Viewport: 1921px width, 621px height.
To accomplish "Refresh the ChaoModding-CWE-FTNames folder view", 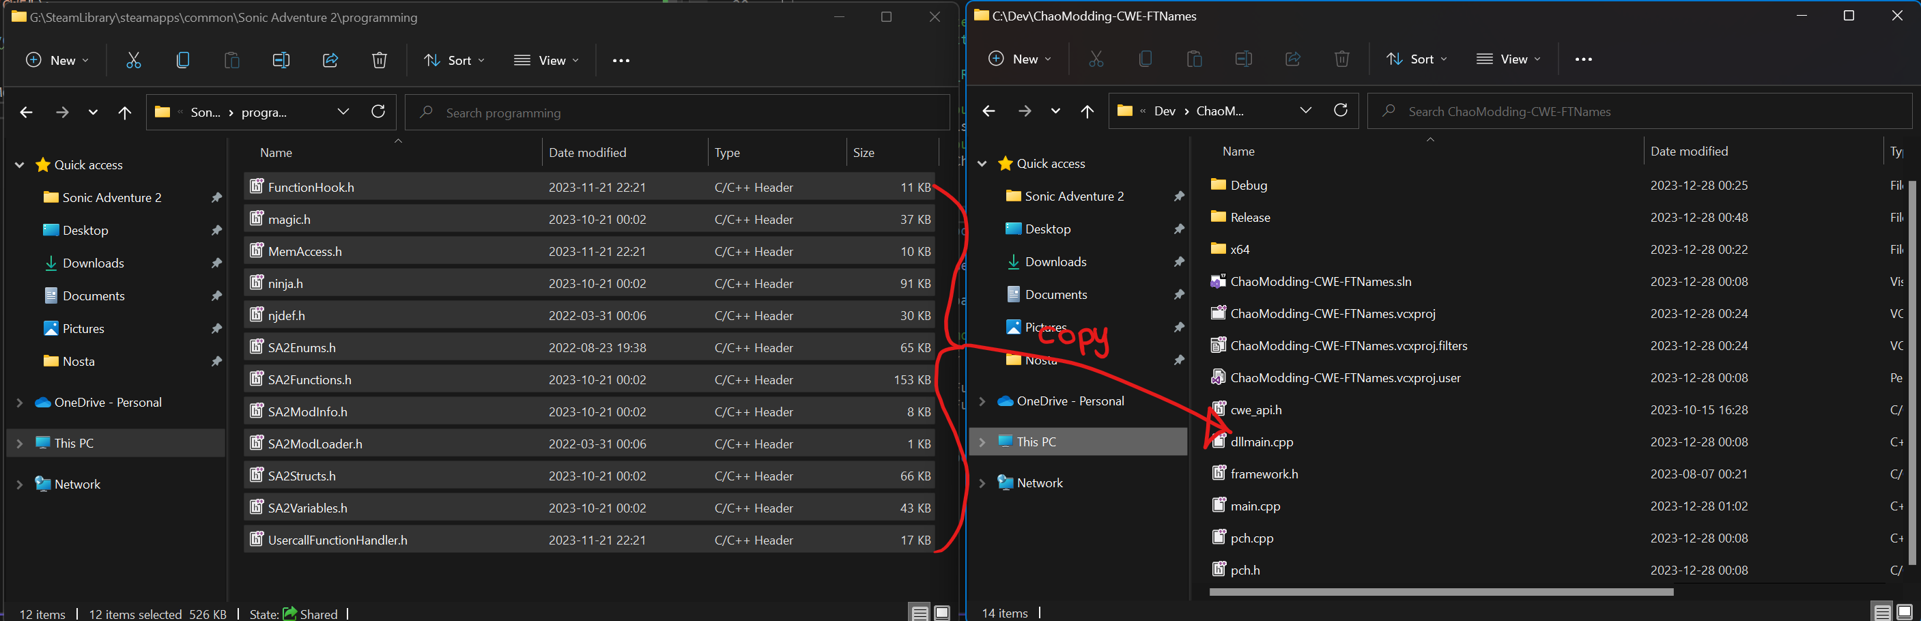I will [x=1340, y=111].
